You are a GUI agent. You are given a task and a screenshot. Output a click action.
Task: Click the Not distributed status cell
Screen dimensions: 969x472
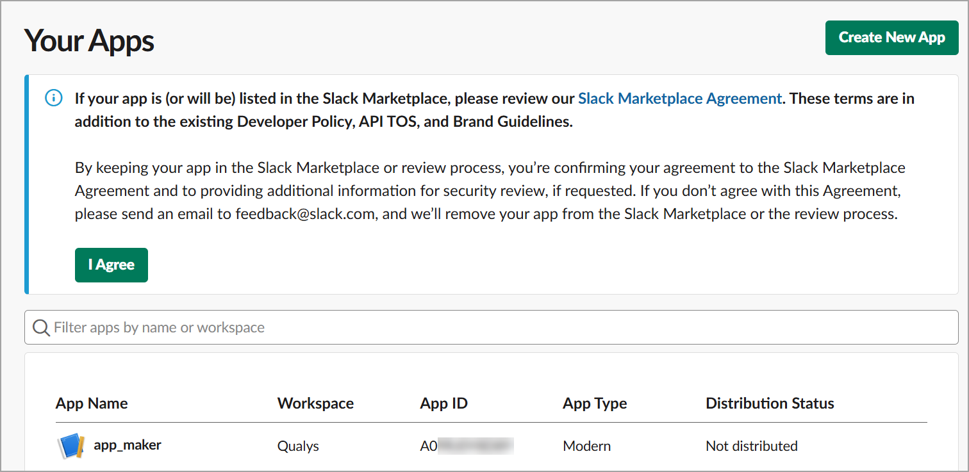[x=751, y=446]
